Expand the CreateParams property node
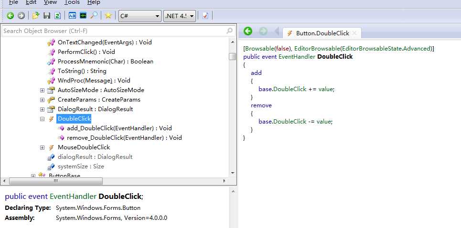 [43, 100]
